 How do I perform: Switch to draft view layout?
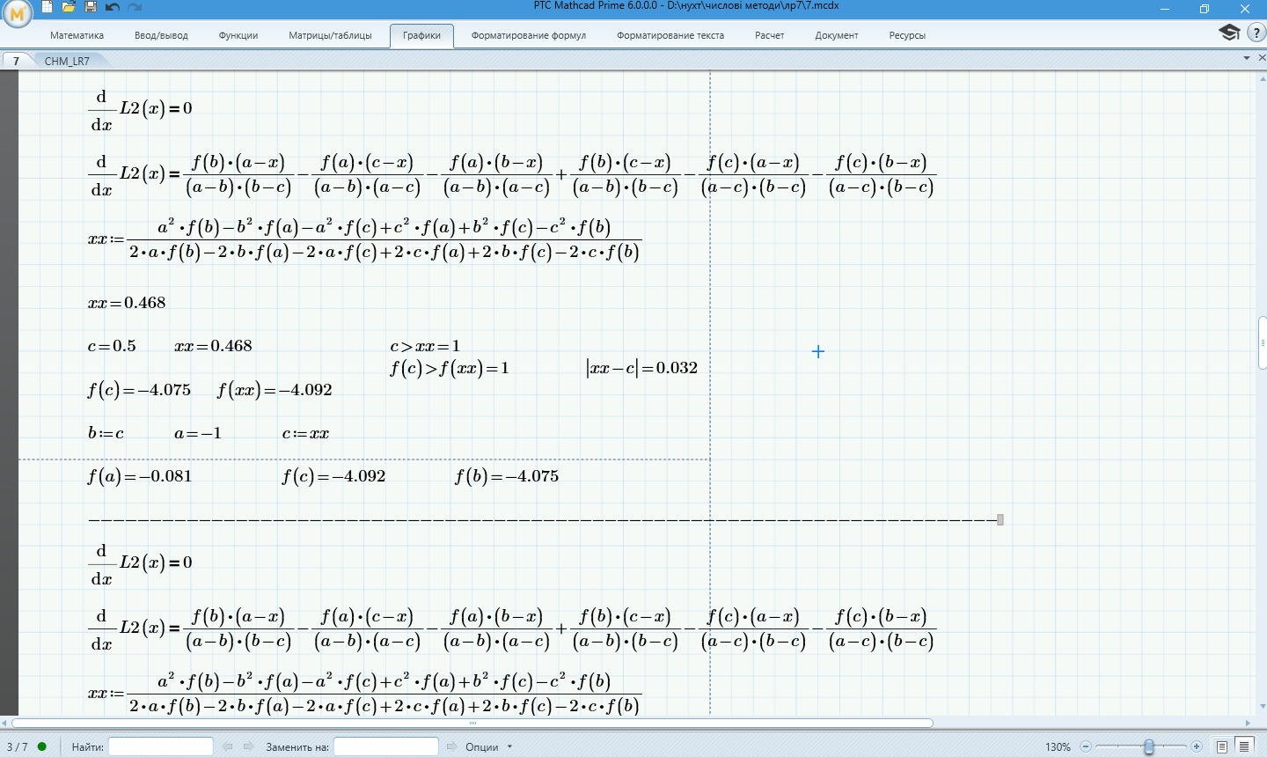tap(1244, 746)
